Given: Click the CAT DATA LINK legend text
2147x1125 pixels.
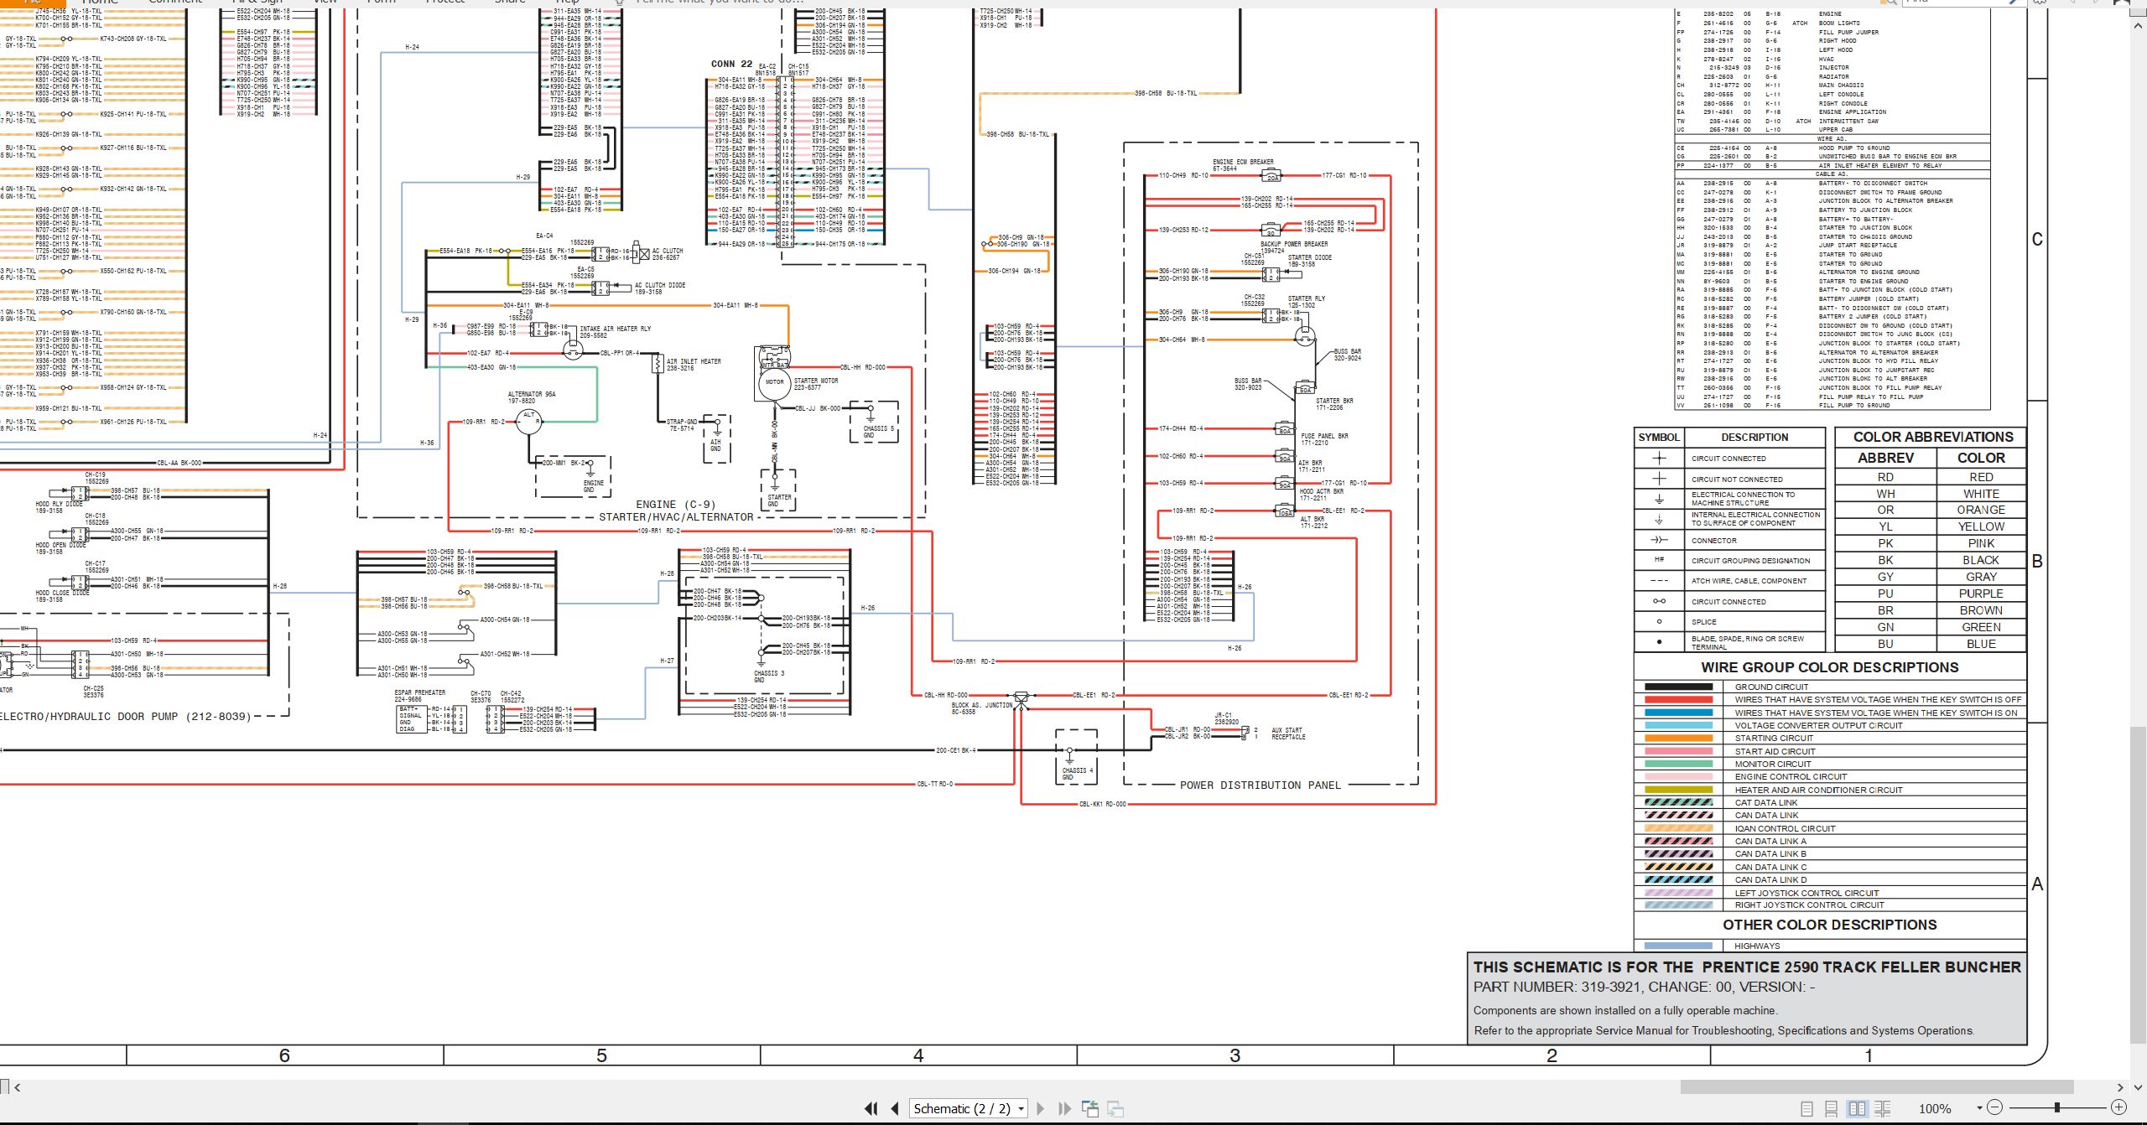Looking at the screenshot, I should pos(1766,802).
